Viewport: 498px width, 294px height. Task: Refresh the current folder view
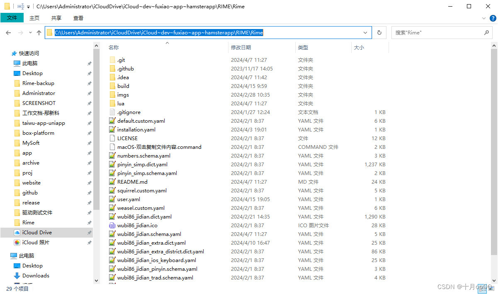tap(379, 32)
